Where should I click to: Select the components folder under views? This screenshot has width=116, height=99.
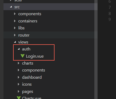pyautogui.click(x=33, y=70)
